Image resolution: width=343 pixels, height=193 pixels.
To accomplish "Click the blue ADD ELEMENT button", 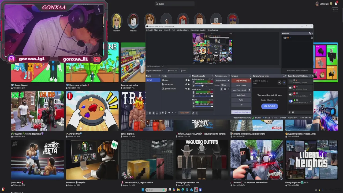I will click(x=270, y=106).
